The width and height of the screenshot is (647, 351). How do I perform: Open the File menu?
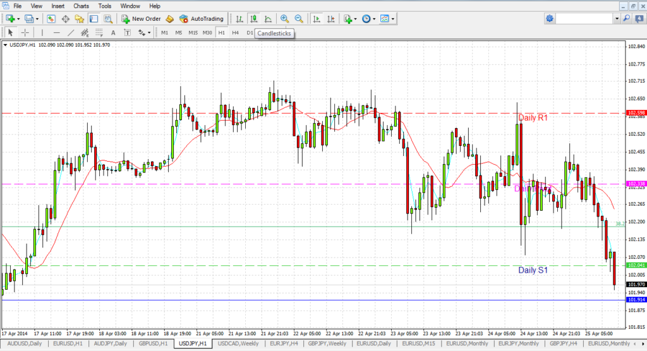coord(17,6)
